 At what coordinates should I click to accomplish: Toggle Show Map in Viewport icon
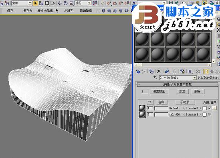198,72
